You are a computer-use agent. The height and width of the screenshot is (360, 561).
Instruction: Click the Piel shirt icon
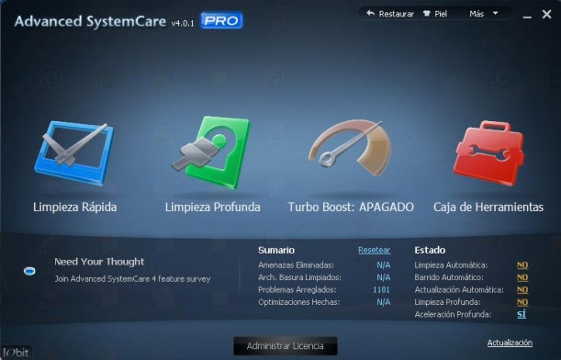point(426,14)
